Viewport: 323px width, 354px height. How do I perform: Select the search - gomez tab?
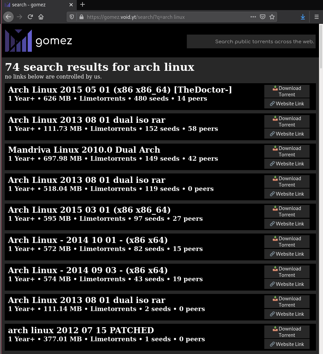(39, 5)
